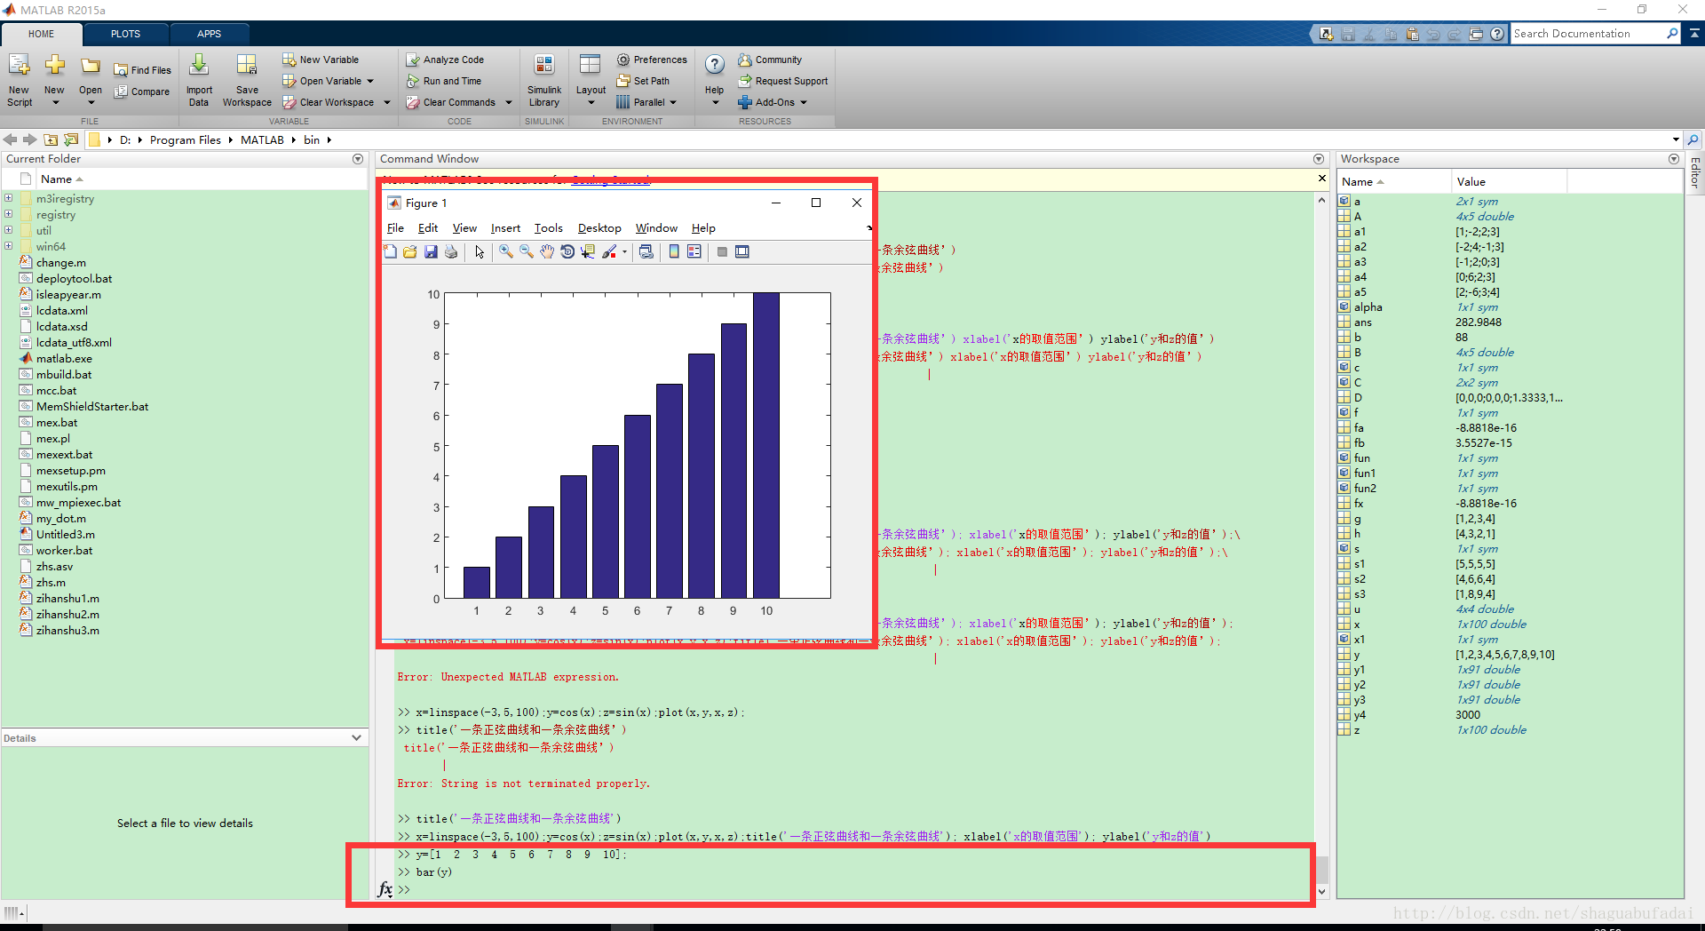The height and width of the screenshot is (931, 1705).
Task: Click Compare in the File section
Action: click(x=142, y=92)
